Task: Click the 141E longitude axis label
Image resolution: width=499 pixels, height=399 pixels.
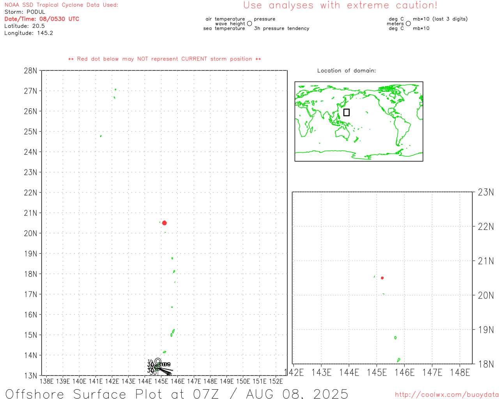Action: pos(96,381)
